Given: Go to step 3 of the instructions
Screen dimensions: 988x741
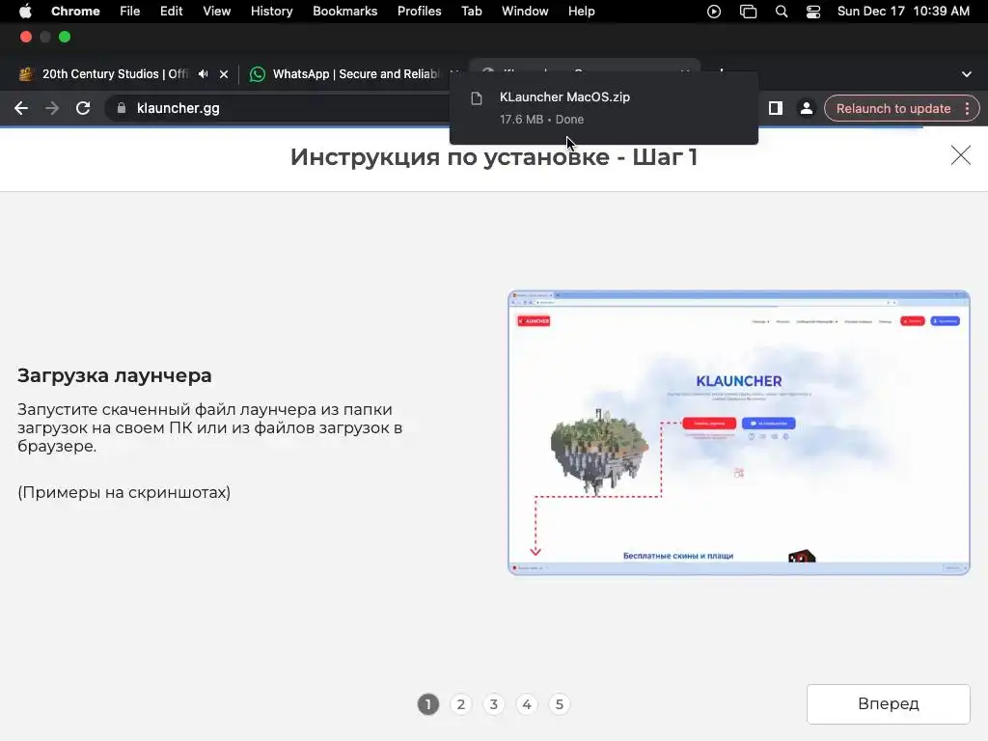Looking at the screenshot, I should pyautogui.click(x=493, y=703).
